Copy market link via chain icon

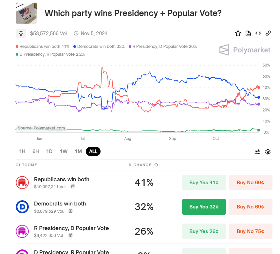point(268,33)
